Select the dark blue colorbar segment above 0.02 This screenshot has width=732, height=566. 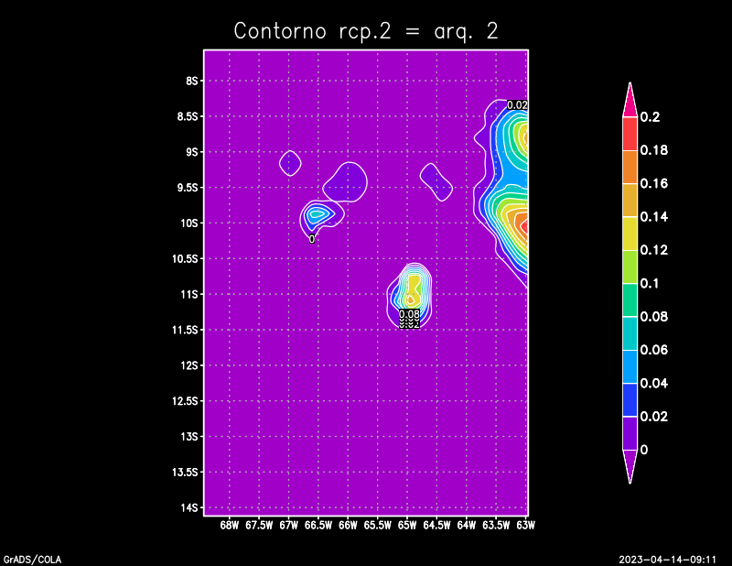630,399
